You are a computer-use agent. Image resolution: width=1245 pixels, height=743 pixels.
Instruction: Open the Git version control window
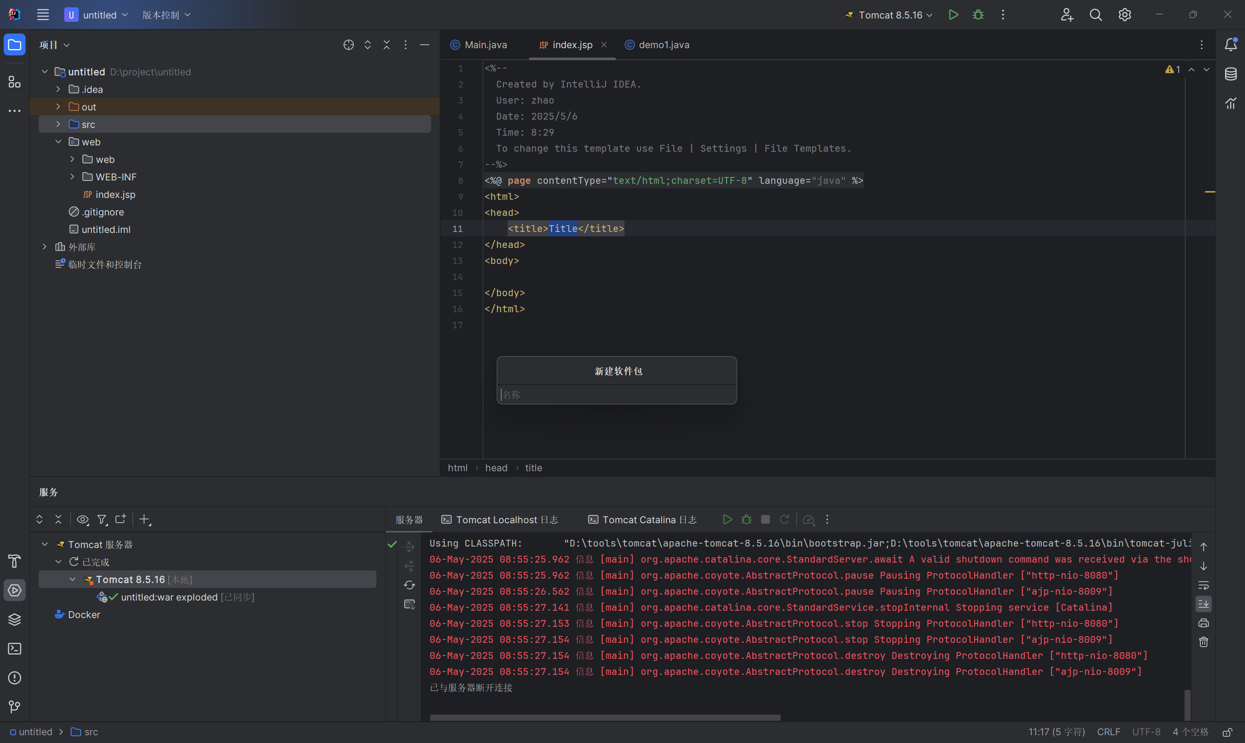point(15,707)
